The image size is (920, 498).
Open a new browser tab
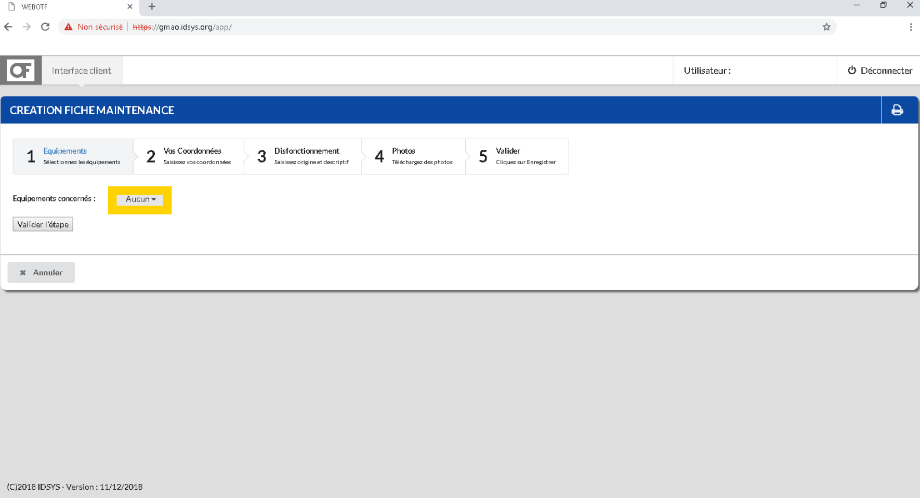[152, 7]
